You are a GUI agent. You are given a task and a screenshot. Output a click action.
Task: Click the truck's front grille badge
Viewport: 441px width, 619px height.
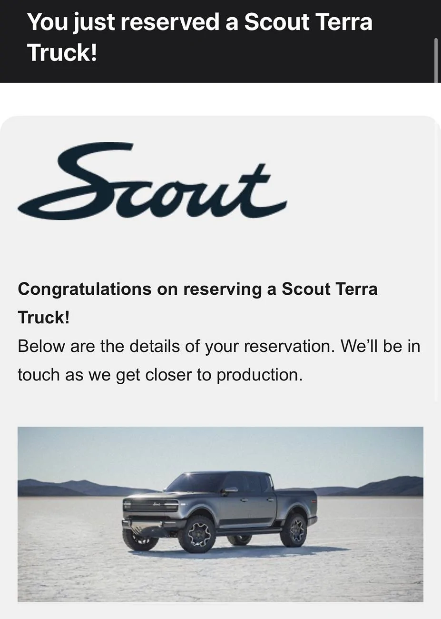pyautogui.click(x=157, y=503)
